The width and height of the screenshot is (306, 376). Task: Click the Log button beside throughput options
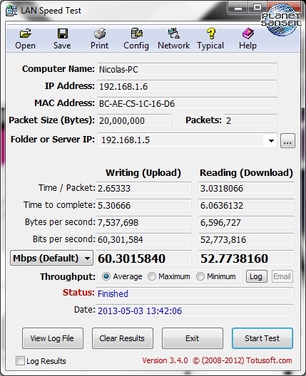257,276
